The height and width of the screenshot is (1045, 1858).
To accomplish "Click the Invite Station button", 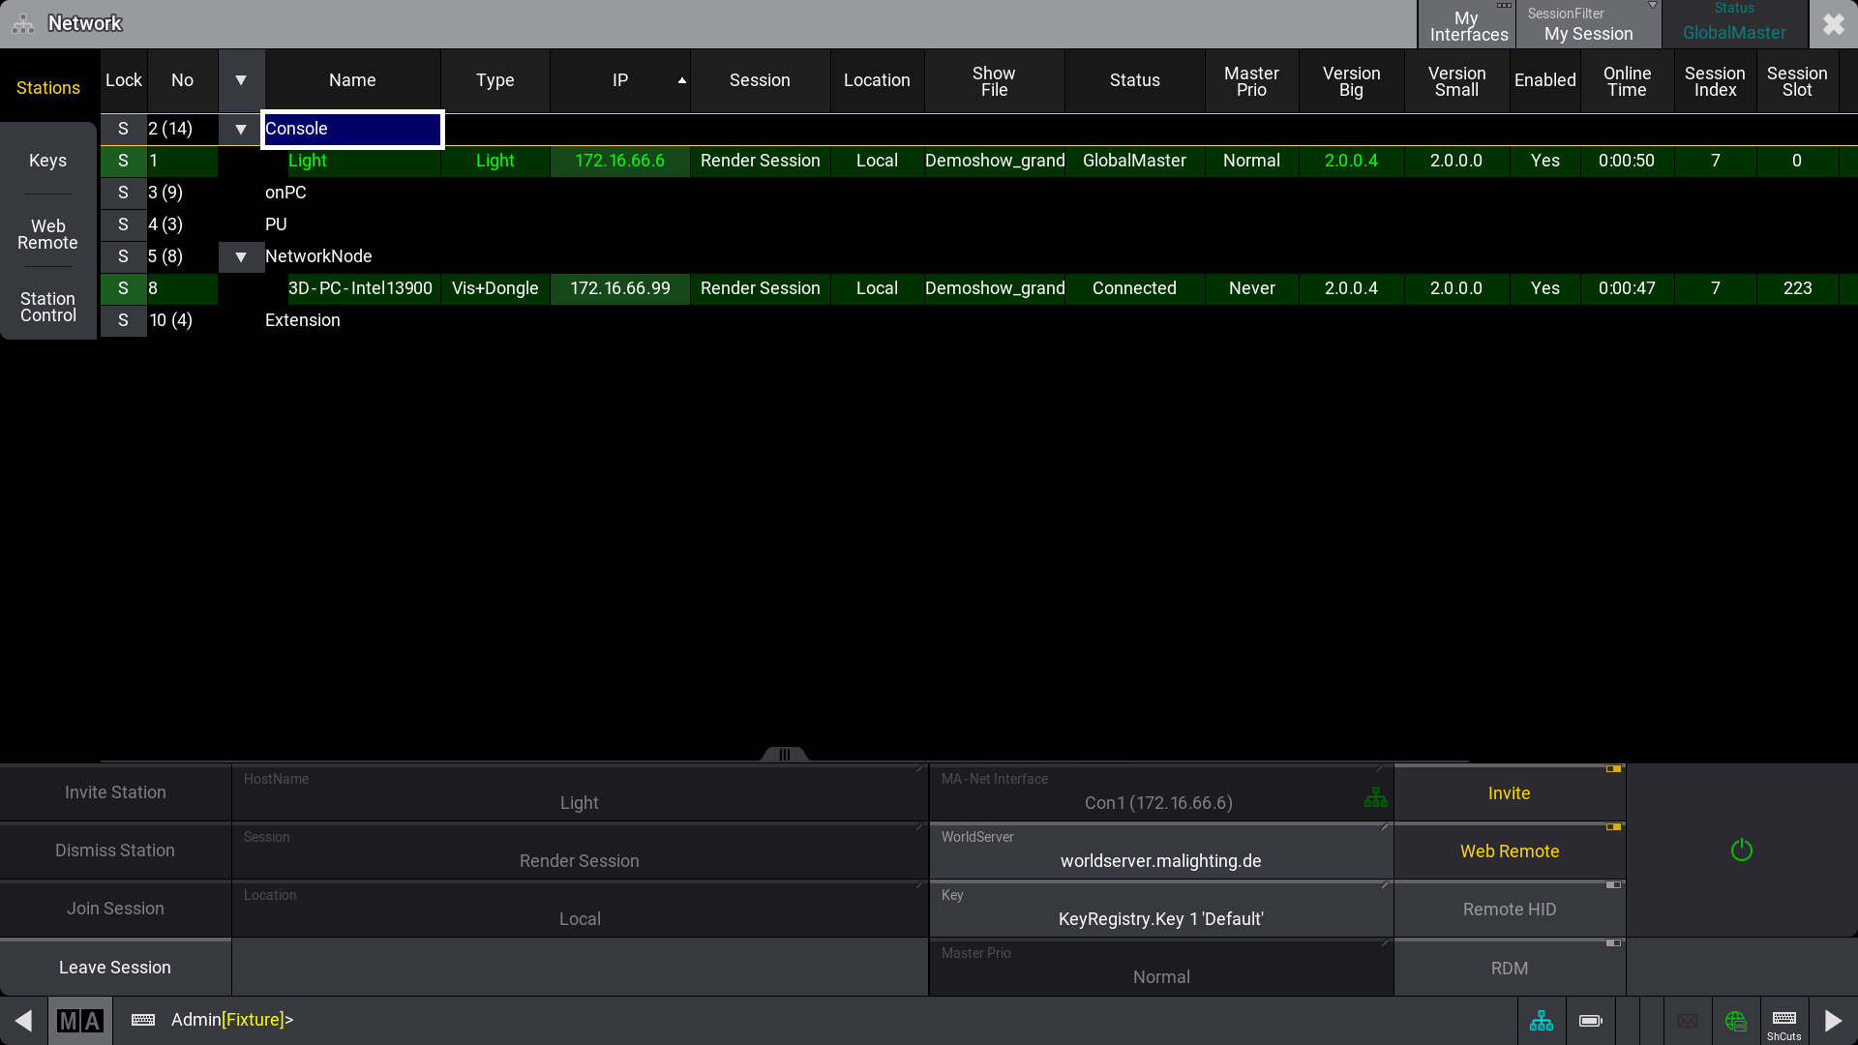I will click(x=114, y=792).
